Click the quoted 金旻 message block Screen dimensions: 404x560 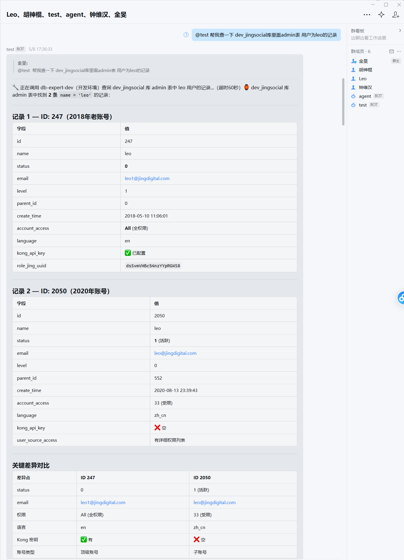(x=84, y=67)
